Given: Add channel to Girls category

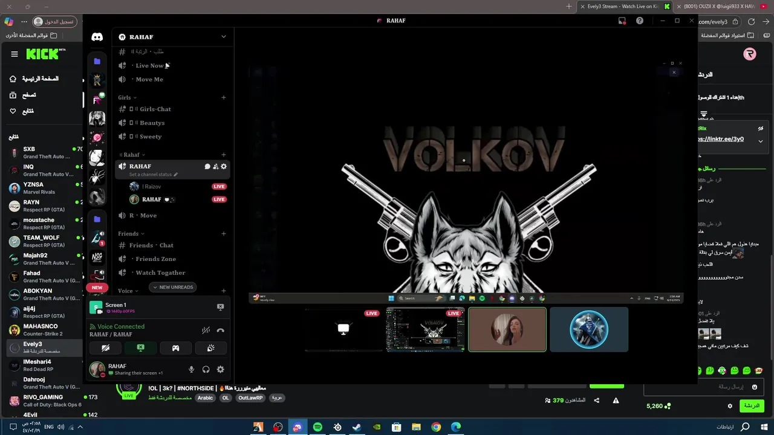Looking at the screenshot, I should pos(224,97).
